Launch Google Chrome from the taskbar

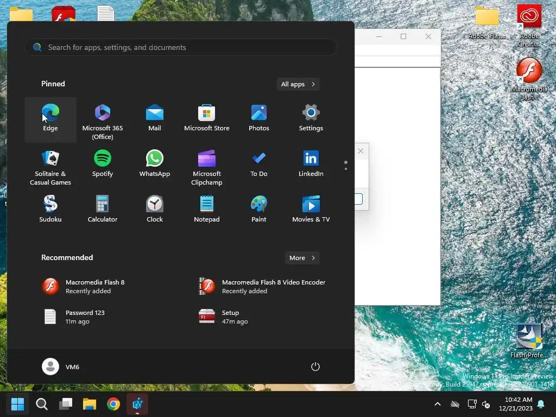113,404
